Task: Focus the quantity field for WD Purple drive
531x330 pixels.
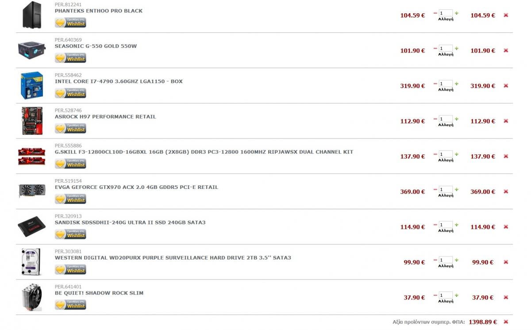Action: click(446, 260)
